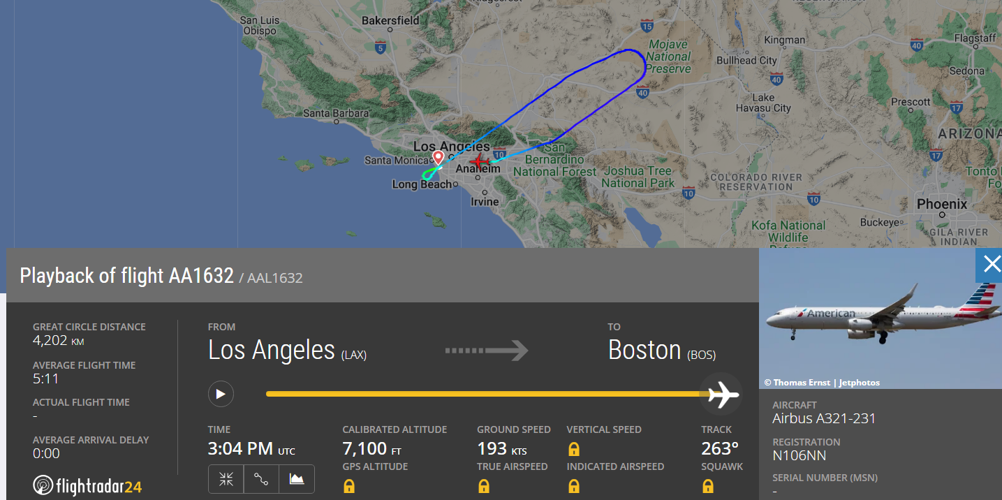Toggle the Squawk data lock
This screenshot has width=1002, height=500.
709,485
